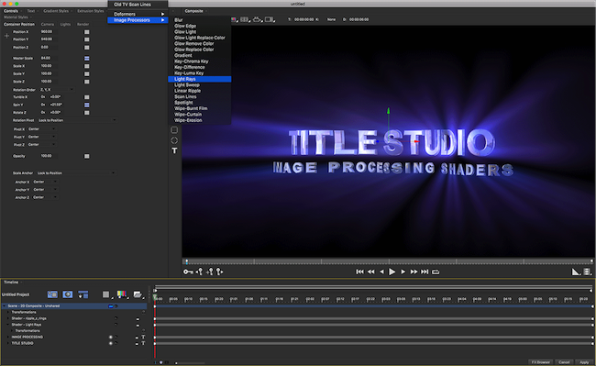The width and height of the screenshot is (596, 366).
Task: Open the gray square menu in the timeline toolbar
Action: point(106,294)
